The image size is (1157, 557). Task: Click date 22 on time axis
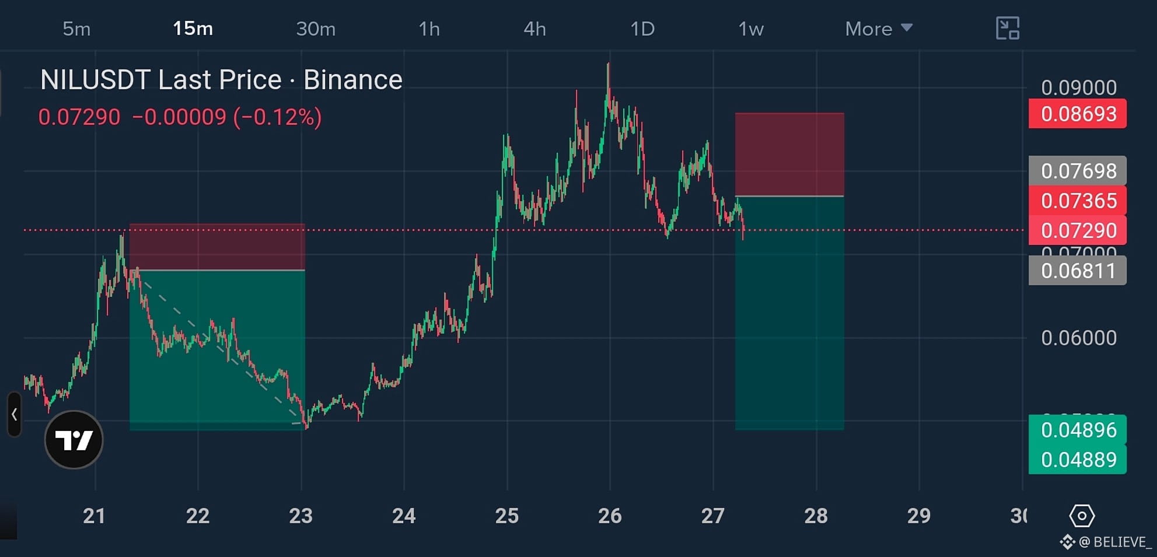pyautogui.click(x=198, y=516)
